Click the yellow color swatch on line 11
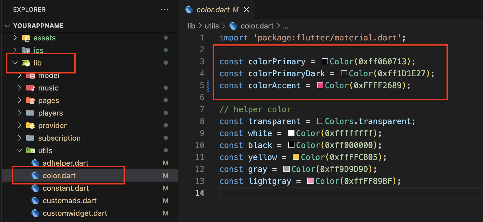This screenshot has height=222, width=483. click(296, 157)
